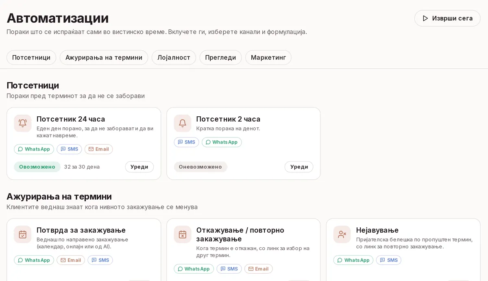
Task: Select SMS chip in Нејавување card
Action: click(x=389, y=260)
